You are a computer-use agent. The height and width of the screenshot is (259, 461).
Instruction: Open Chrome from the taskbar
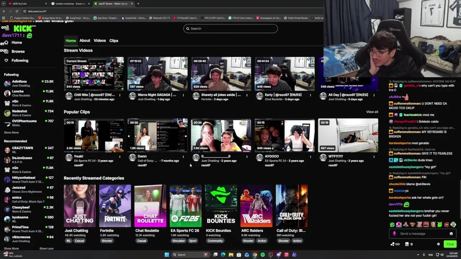tap(255, 255)
